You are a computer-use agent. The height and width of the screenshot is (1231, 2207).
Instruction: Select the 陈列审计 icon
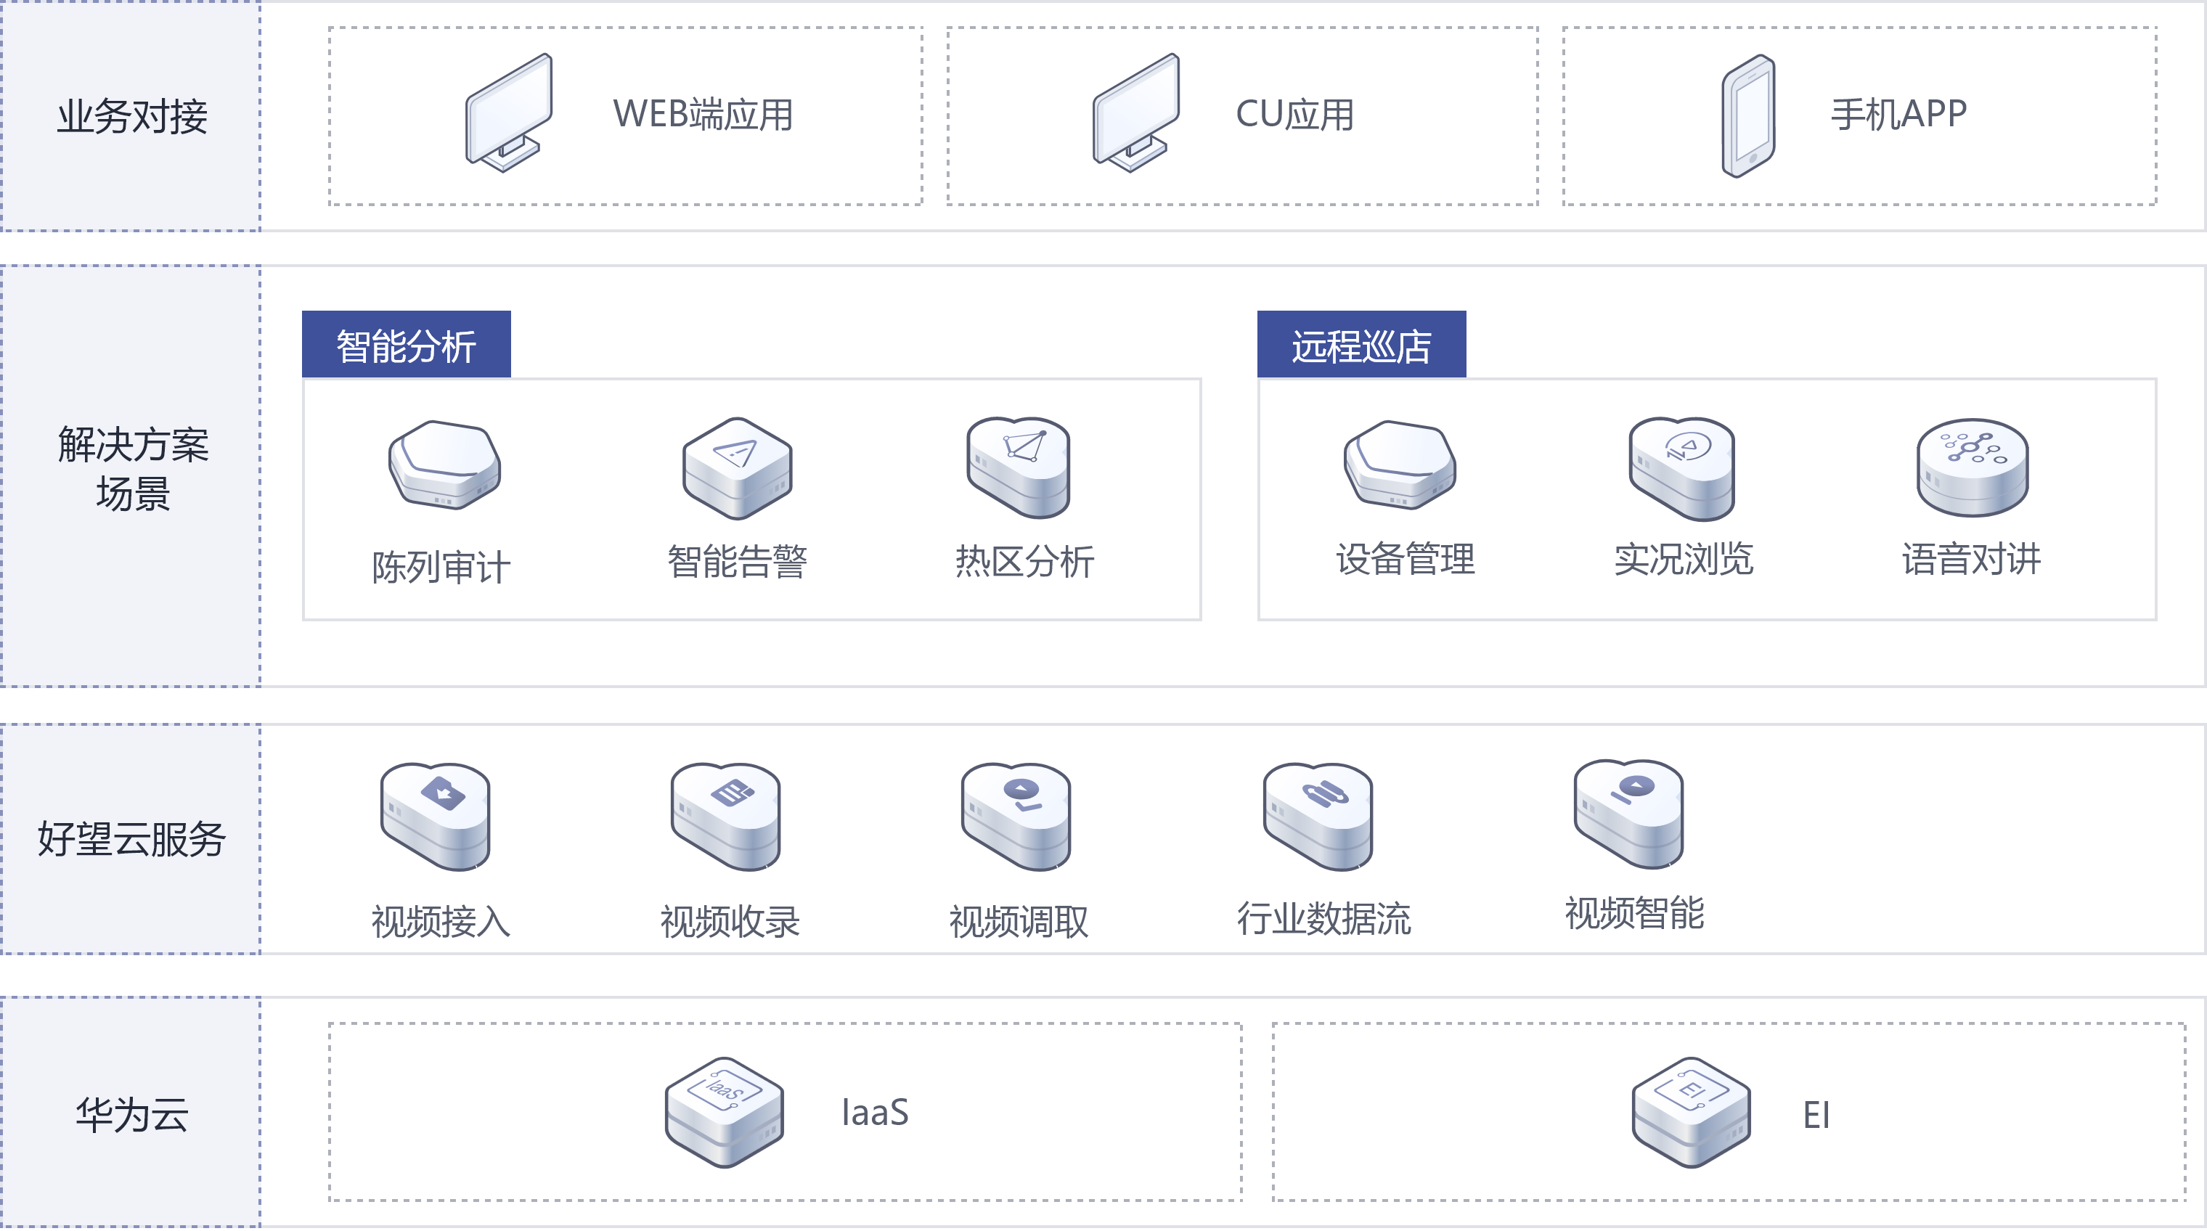[x=444, y=465]
